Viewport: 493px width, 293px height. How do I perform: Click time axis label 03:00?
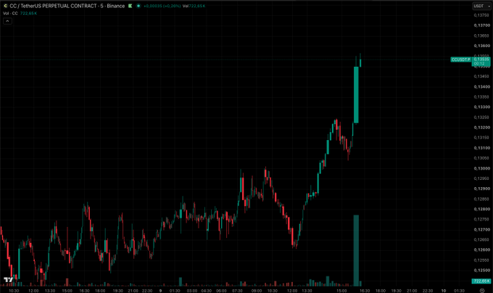192,291
